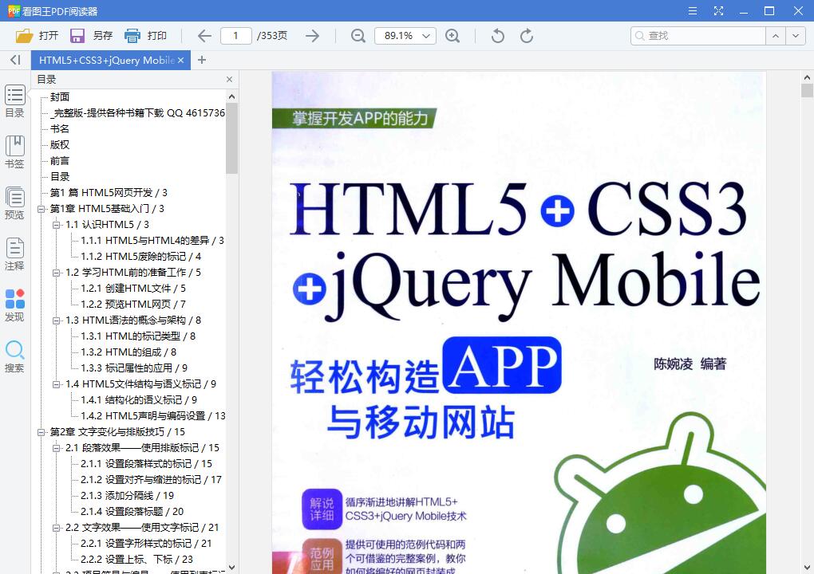Open the 目录 sidebar panel

(15, 101)
